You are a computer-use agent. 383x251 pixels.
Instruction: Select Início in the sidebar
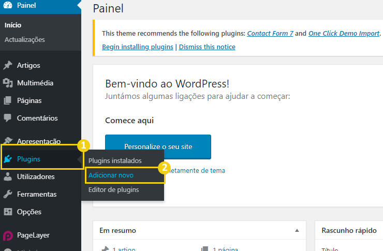pos(13,25)
